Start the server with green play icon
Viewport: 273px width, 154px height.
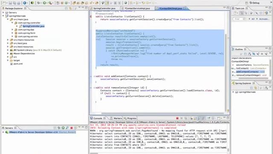pos(63,128)
